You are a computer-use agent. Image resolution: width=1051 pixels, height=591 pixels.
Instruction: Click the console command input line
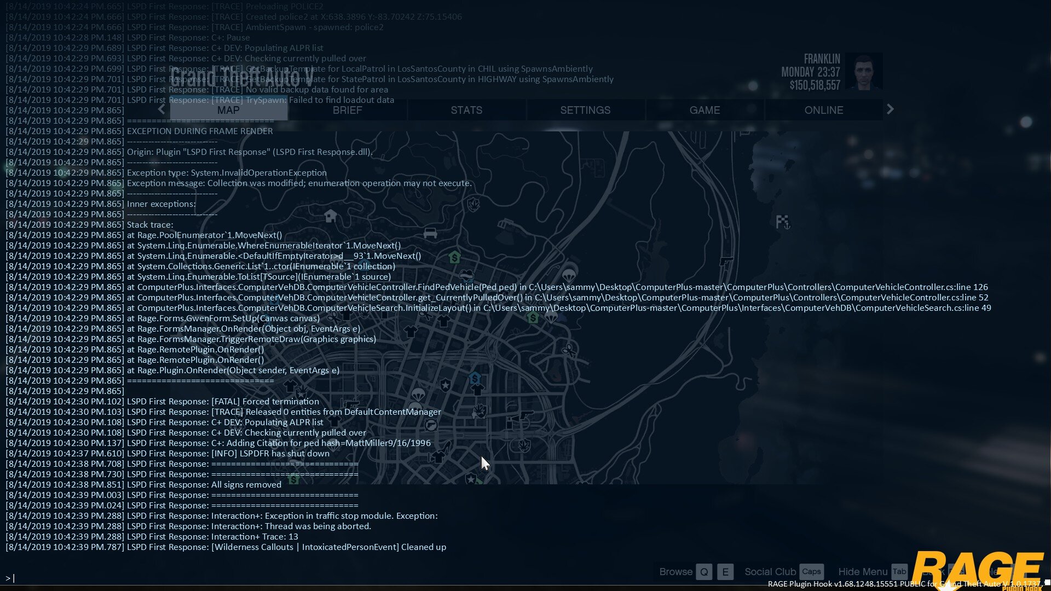219,578
